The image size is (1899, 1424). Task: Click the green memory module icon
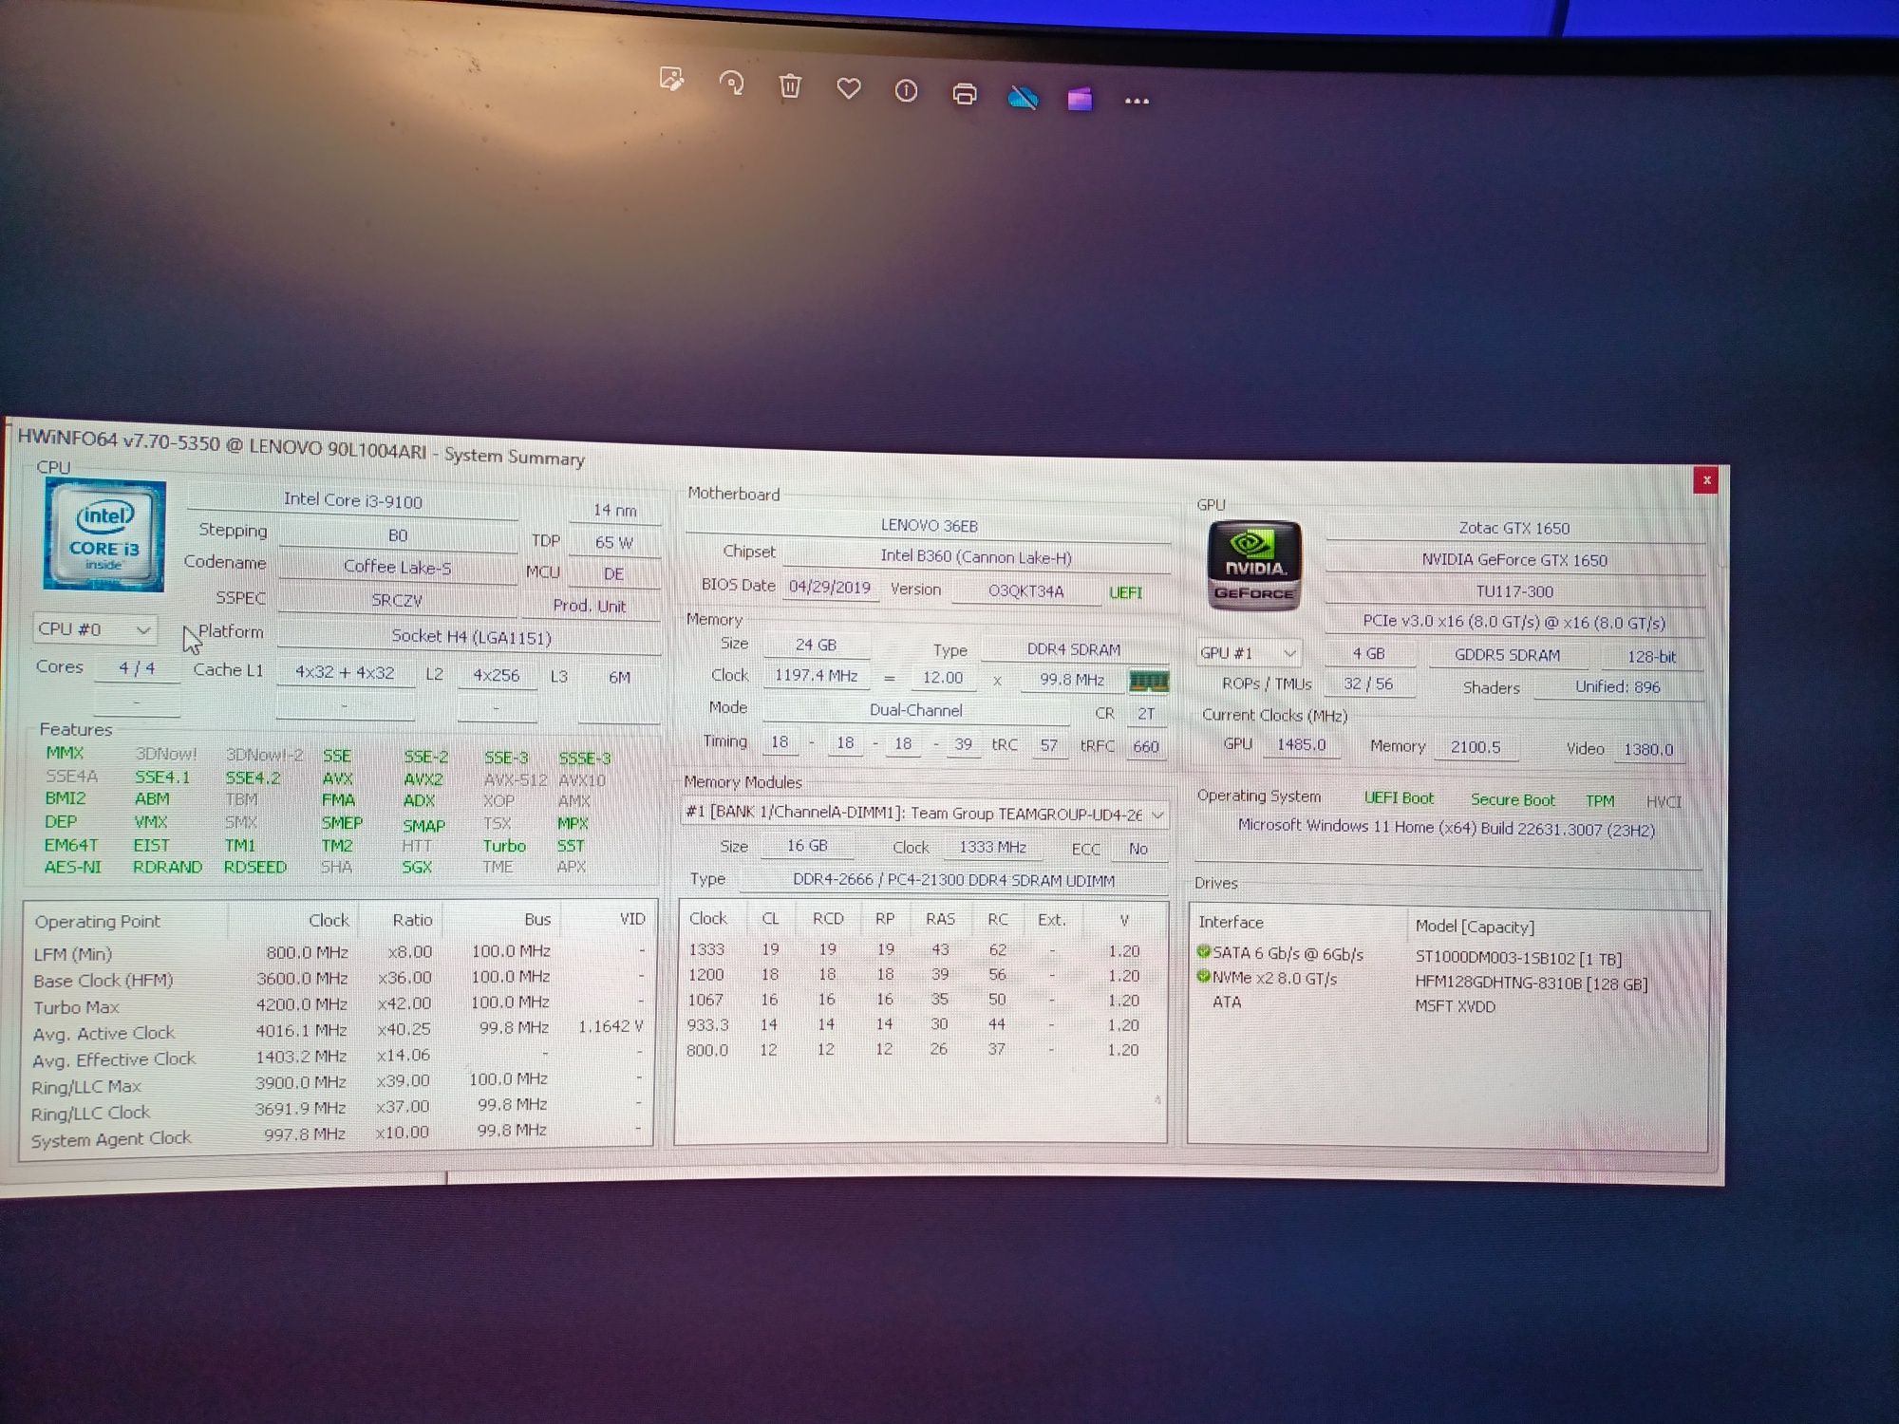click(1148, 681)
